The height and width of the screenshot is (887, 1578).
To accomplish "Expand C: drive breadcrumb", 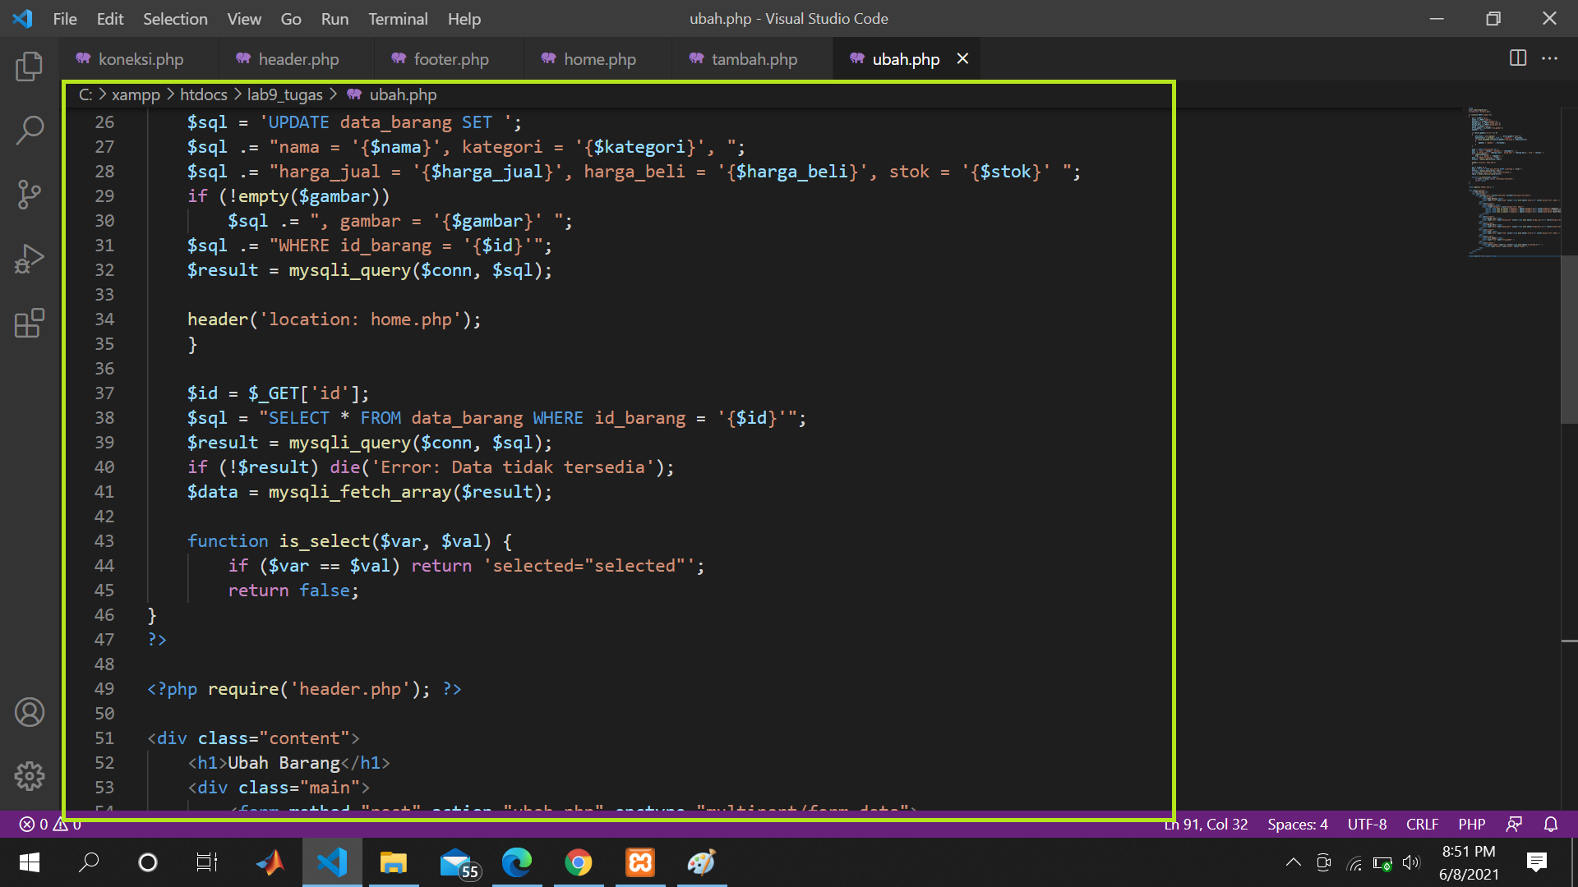I will (x=85, y=94).
